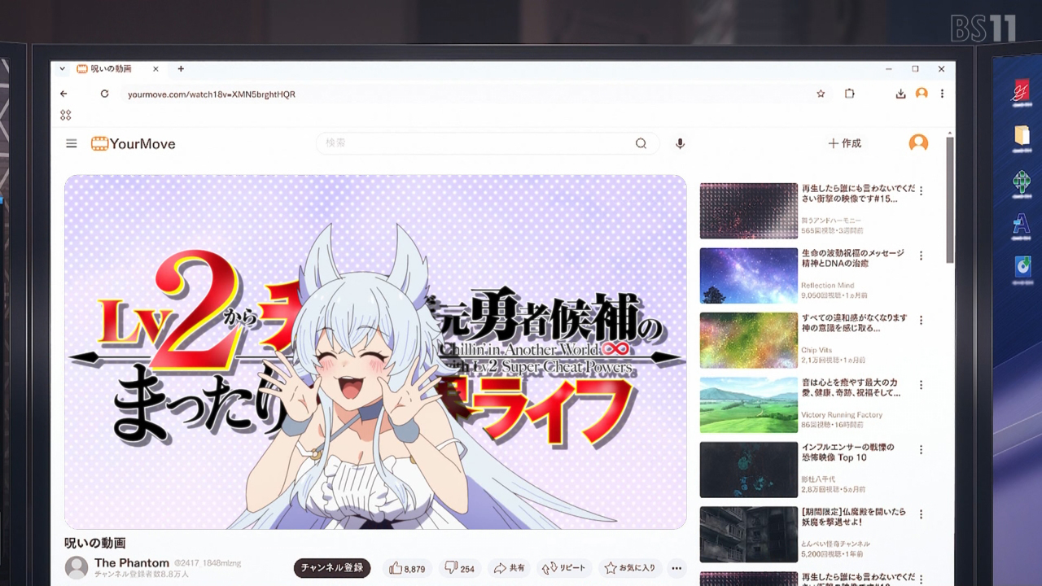Open the dark thumbnail with teal shapes for the Top 10 horror video
Screen dimensions: 1042x586
coord(748,469)
